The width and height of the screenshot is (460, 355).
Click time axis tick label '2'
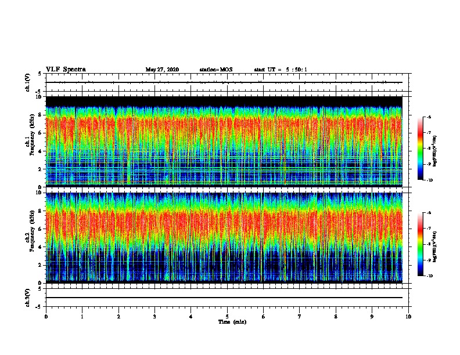tap(118, 316)
